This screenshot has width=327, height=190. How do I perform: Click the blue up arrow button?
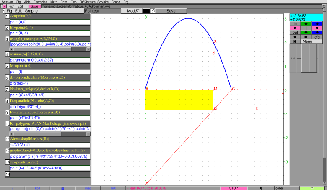tap(317, 23)
